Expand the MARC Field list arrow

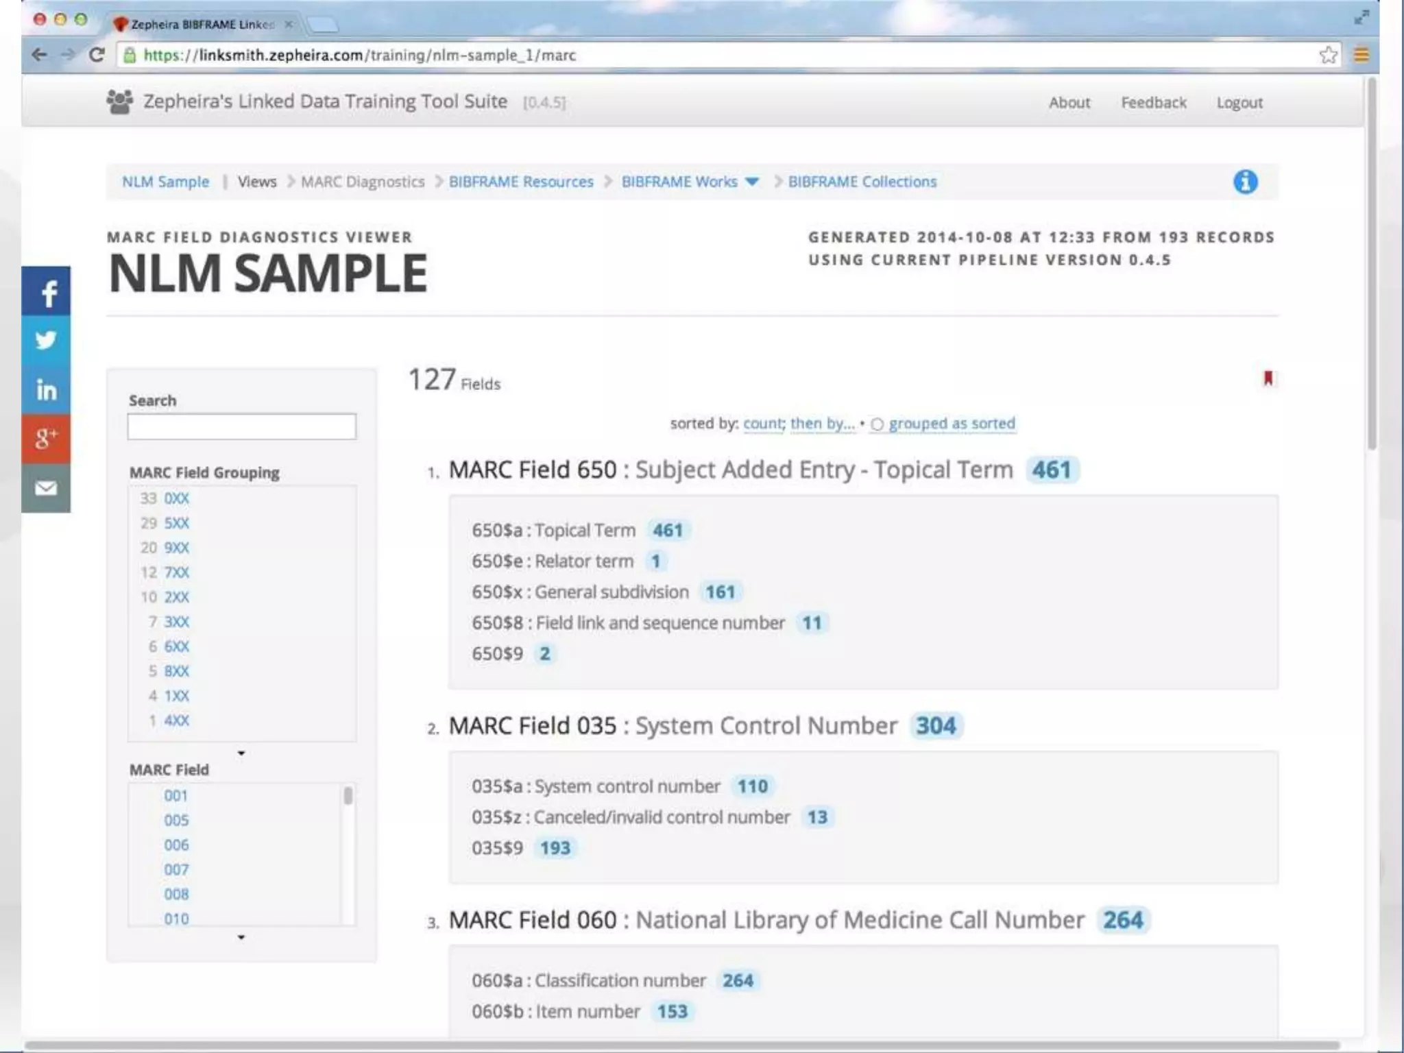point(241,937)
